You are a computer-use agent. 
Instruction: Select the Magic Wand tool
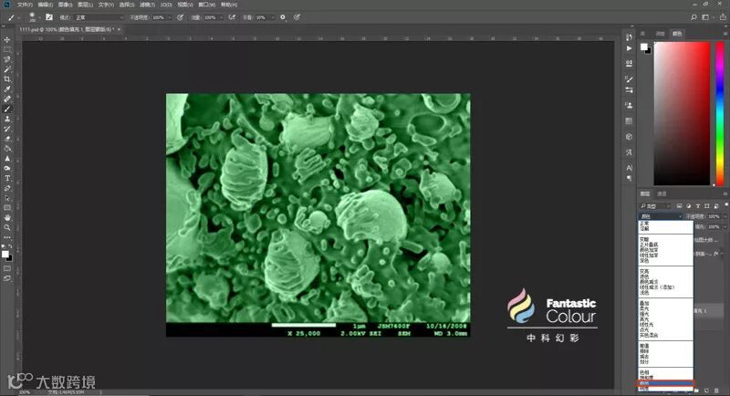point(7,69)
